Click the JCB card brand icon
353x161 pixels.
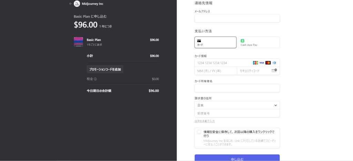click(x=255, y=63)
